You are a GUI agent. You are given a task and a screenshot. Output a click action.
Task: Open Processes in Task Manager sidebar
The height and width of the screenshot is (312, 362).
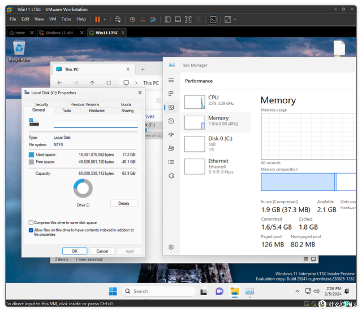171,94
